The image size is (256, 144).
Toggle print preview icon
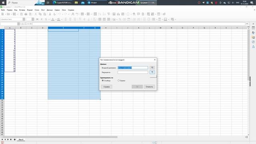[30, 14]
